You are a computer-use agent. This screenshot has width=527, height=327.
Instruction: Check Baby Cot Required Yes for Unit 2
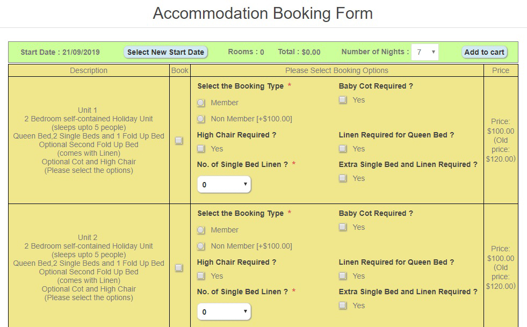tap(343, 227)
